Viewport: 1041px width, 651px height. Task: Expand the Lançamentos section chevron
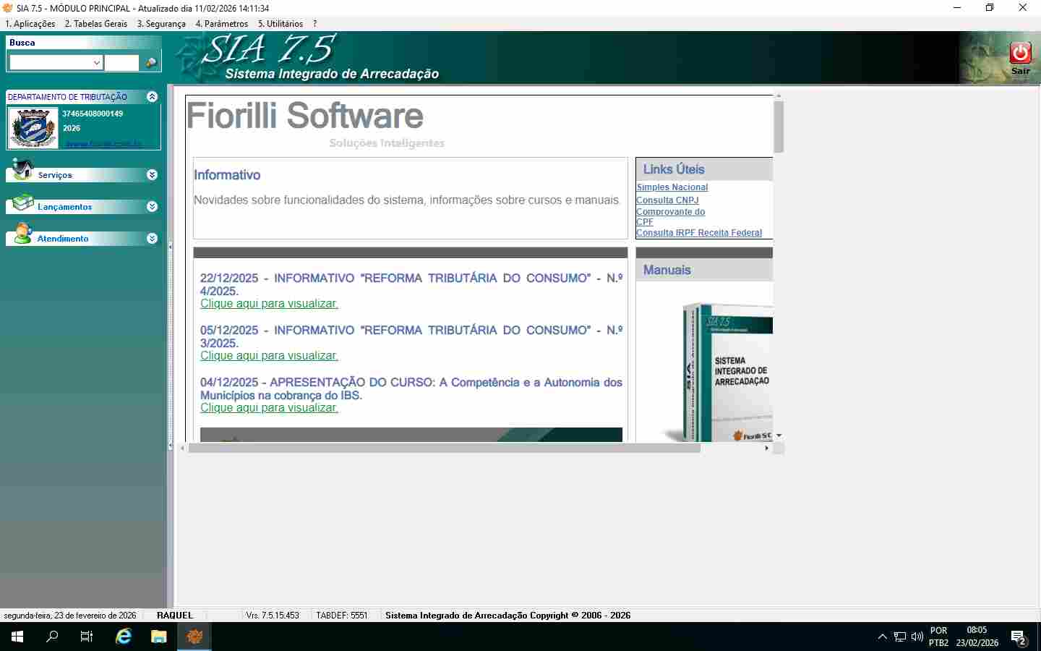click(152, 207)
